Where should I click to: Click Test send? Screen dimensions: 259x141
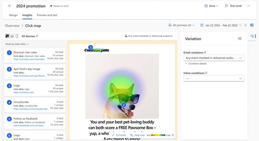[233, 6]
